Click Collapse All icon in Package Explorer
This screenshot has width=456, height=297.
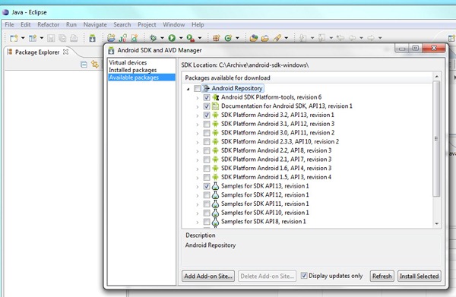point(84,65)
